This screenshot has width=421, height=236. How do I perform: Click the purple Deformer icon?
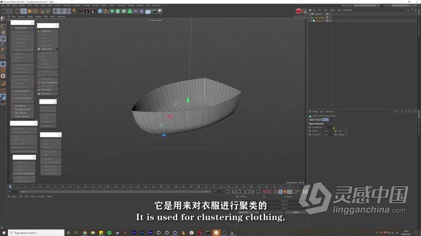(x=142, y=11)
